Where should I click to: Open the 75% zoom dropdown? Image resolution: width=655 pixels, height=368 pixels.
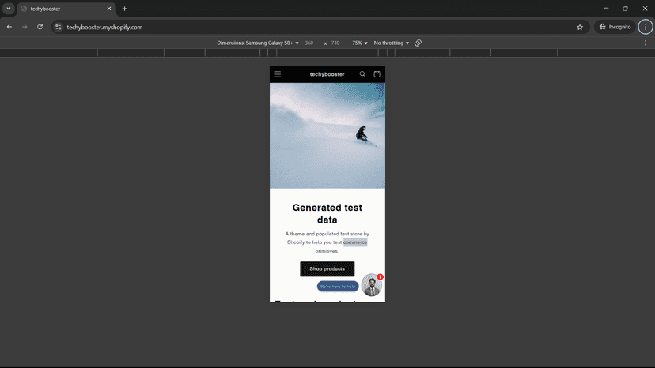click(360, 43)
